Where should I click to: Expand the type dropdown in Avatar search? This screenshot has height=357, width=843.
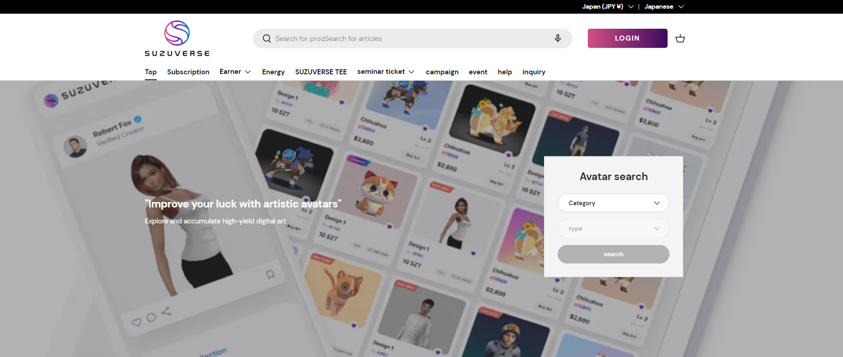[x=613, y=228]
